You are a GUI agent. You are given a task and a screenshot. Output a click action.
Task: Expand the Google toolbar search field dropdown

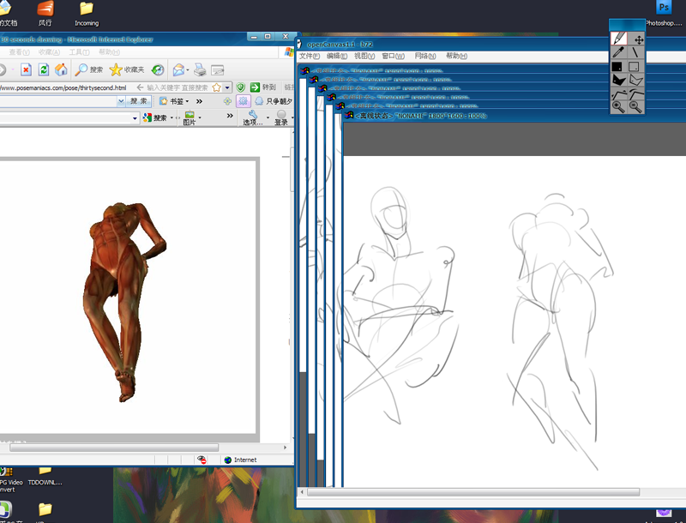click(135, 118)
